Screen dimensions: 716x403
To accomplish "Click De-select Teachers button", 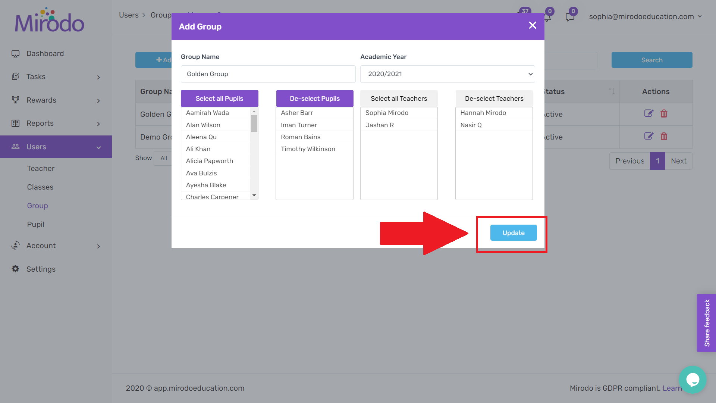I will coord(494,99).
